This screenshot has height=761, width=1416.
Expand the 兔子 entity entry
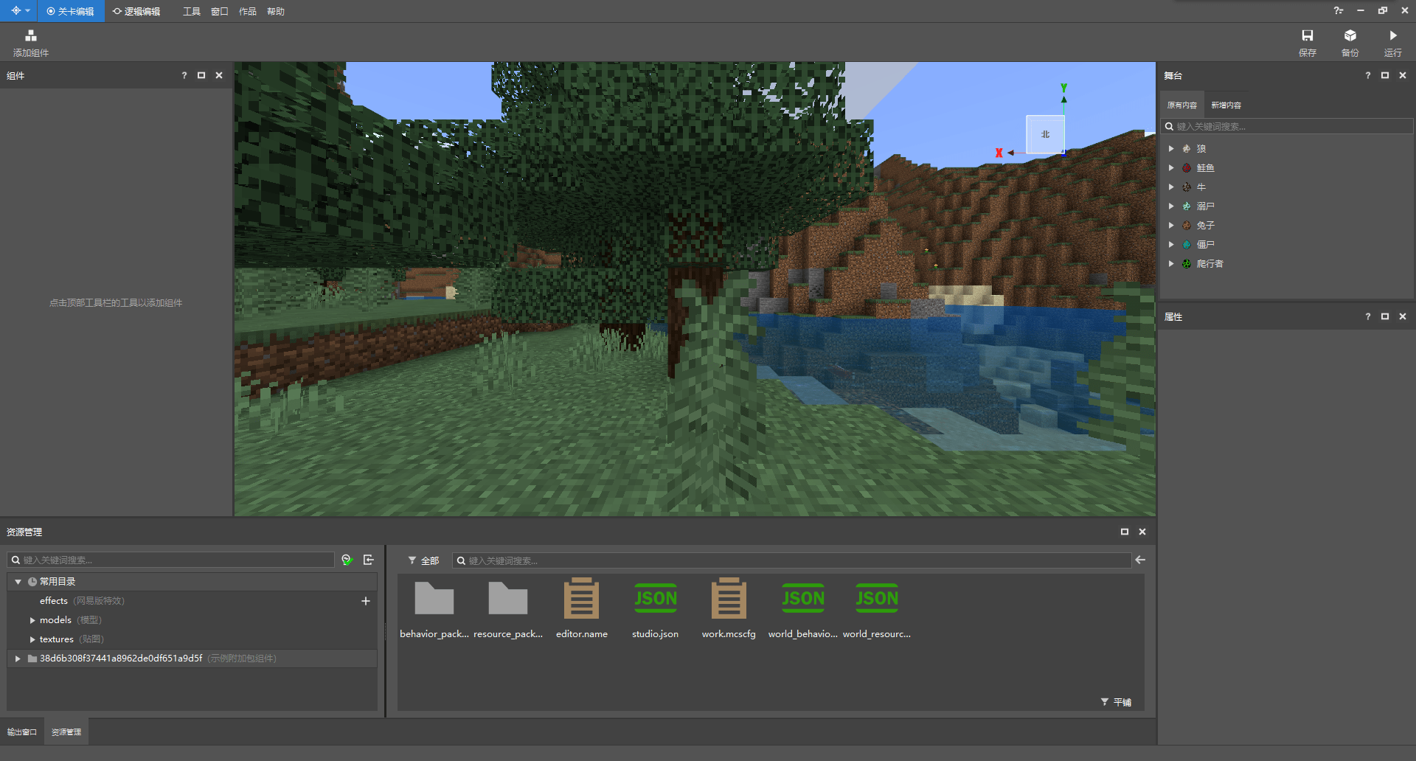[1171, 225]
